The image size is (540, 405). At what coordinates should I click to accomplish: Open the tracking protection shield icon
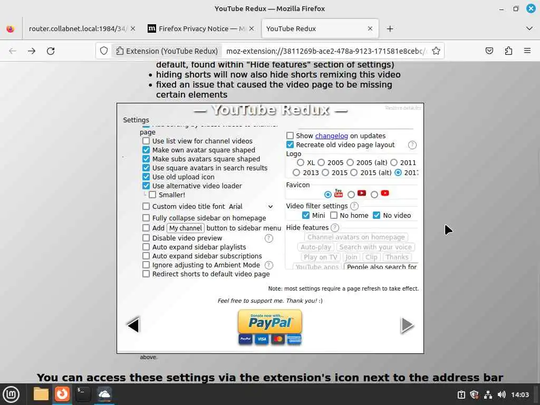tap(104, 51)
